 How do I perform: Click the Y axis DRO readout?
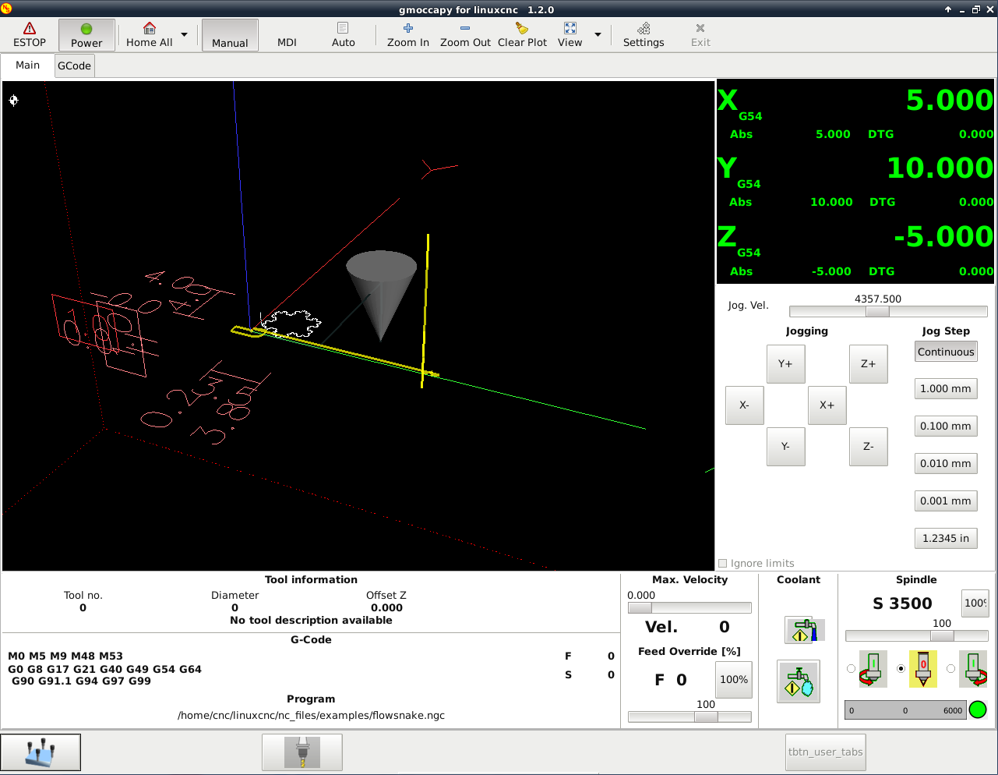pos(855,181)
